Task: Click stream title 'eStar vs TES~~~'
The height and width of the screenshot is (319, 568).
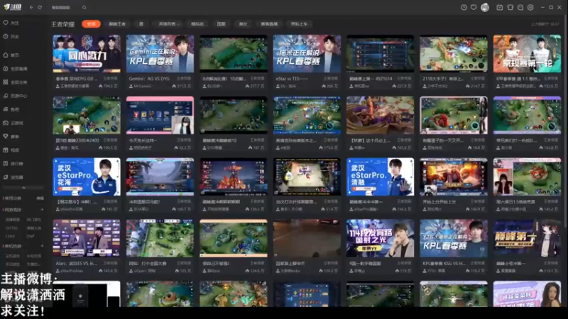Action: click(x=292, y=79)
